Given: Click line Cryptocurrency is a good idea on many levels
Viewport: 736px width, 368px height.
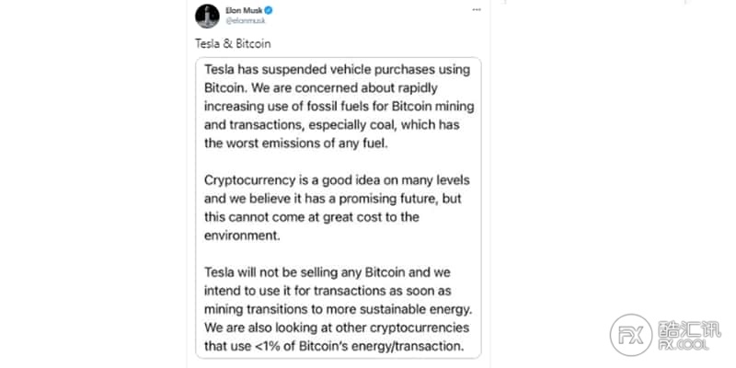Looking at the screenshot, I should tap(337, 180).
